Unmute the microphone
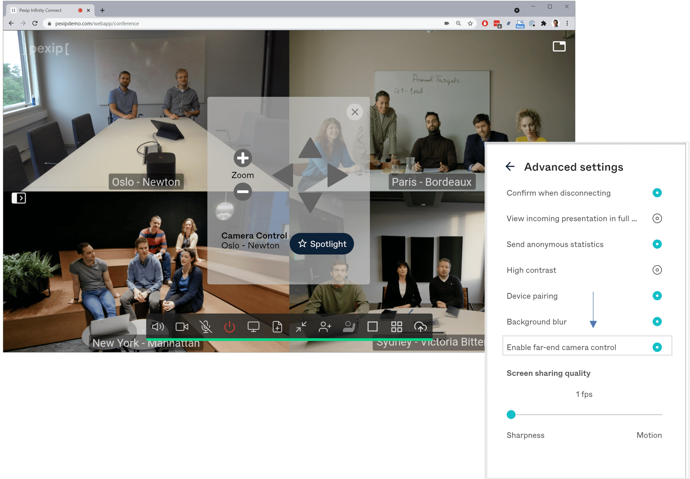 206,327
